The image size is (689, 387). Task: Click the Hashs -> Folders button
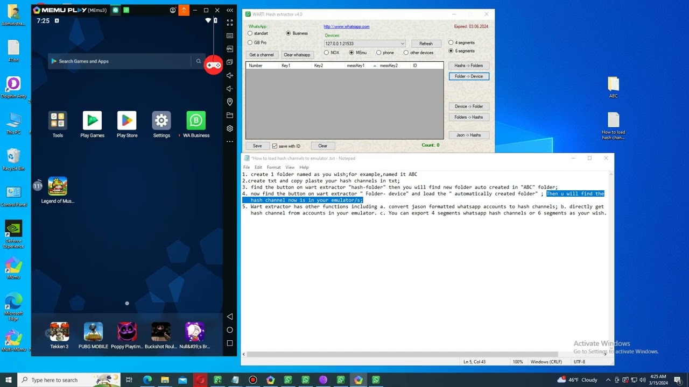tap(469, 66)
